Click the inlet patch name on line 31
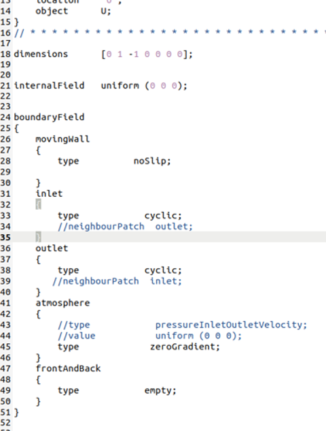 49,193
